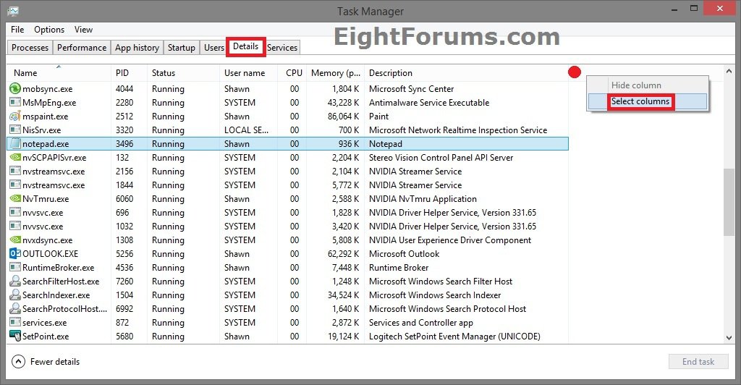Sort by the Status column header
This screenshot has width=741, height=385.
183,73
